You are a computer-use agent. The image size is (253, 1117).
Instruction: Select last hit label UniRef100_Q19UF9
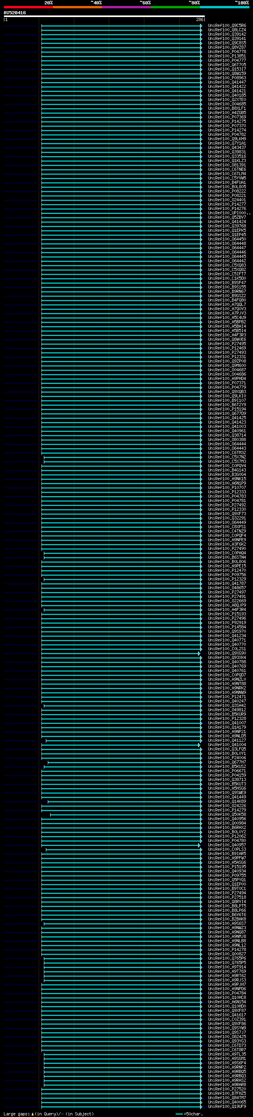pyautogui.click(x=227, y=1106)
